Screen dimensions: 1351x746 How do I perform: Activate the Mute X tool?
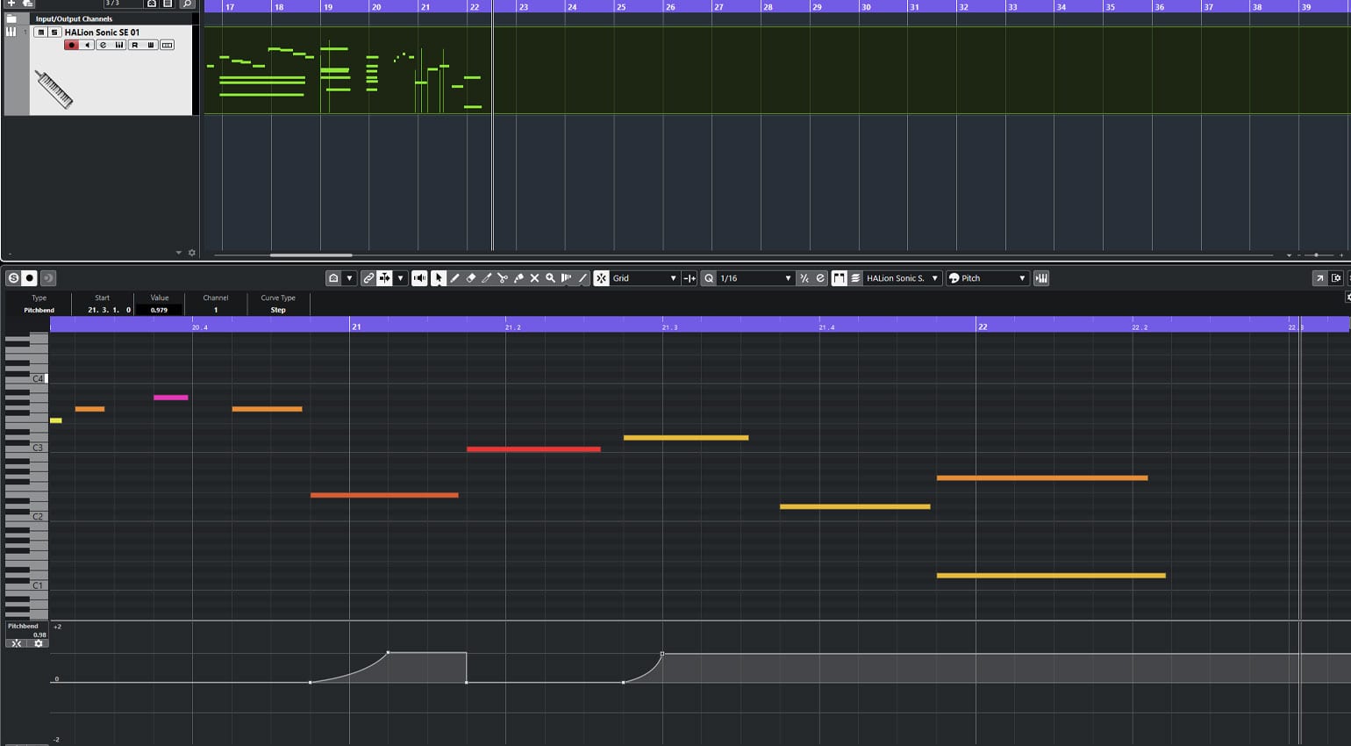534,278
